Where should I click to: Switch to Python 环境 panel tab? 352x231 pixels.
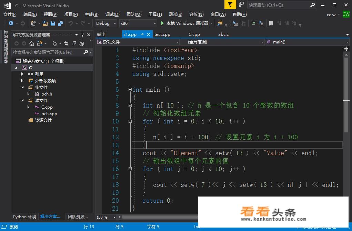tap(25, 217)
